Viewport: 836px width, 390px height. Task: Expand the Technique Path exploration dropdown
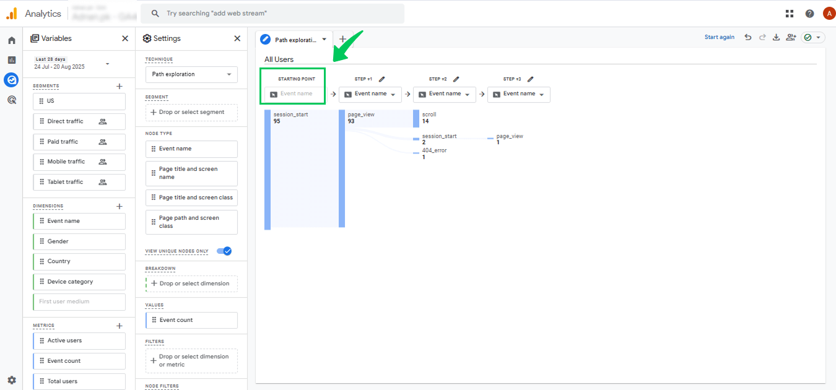pyautogui.click(x=191, y=74)
